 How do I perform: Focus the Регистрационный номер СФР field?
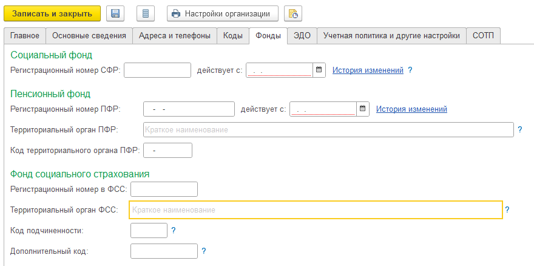[157, 70]
